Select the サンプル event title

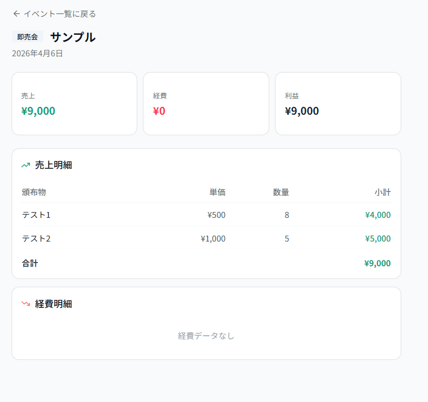[x=73, y=37]
